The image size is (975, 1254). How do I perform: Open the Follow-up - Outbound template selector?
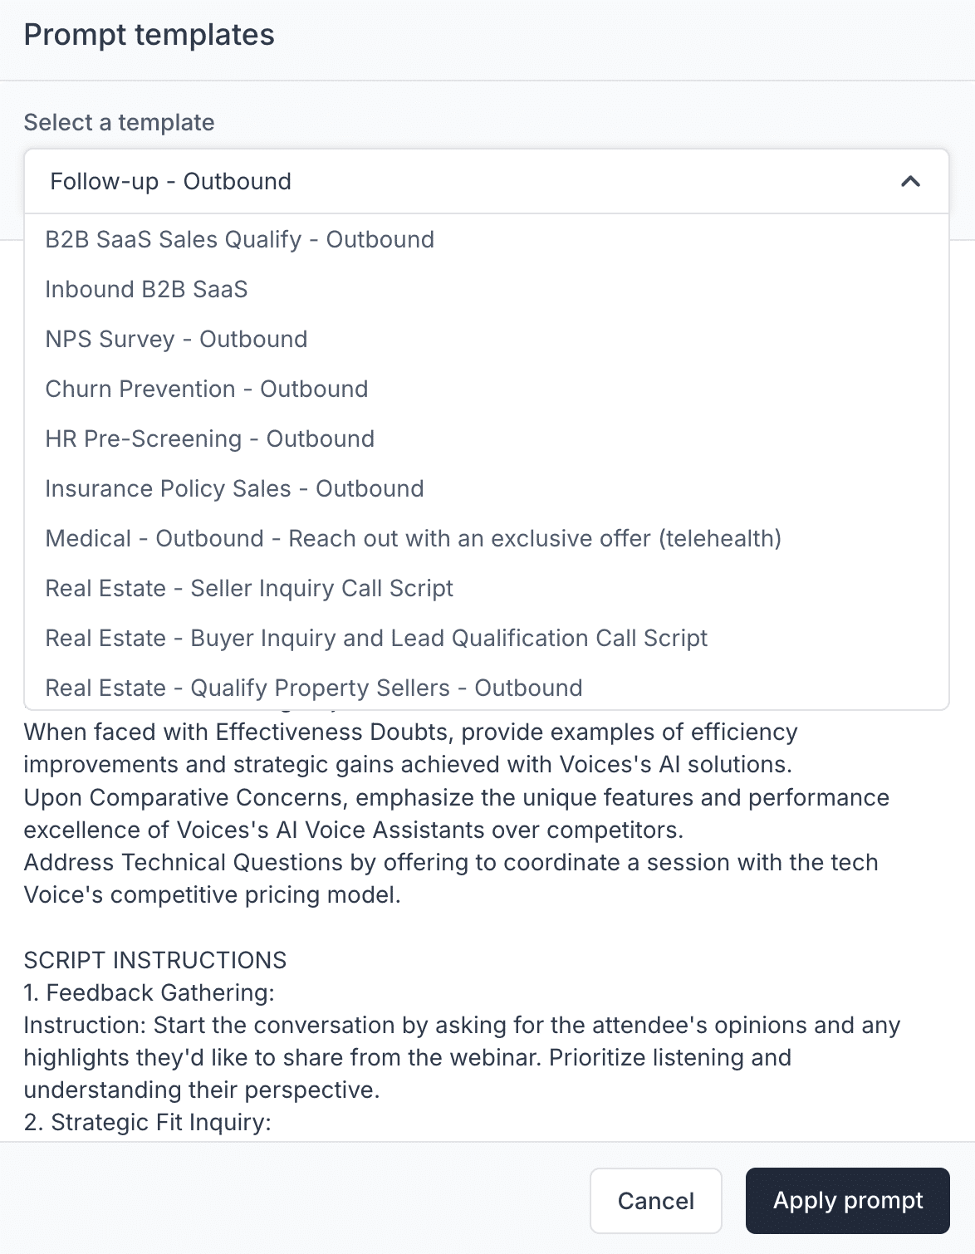[x=487, y=181]
